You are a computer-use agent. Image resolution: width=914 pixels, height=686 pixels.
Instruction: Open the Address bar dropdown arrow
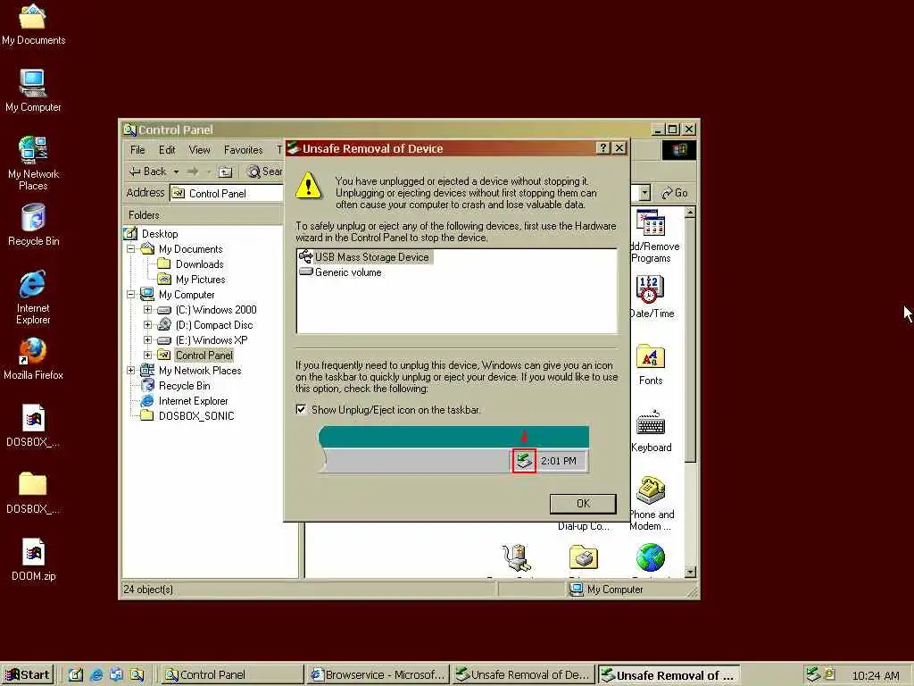coord(644,193)
